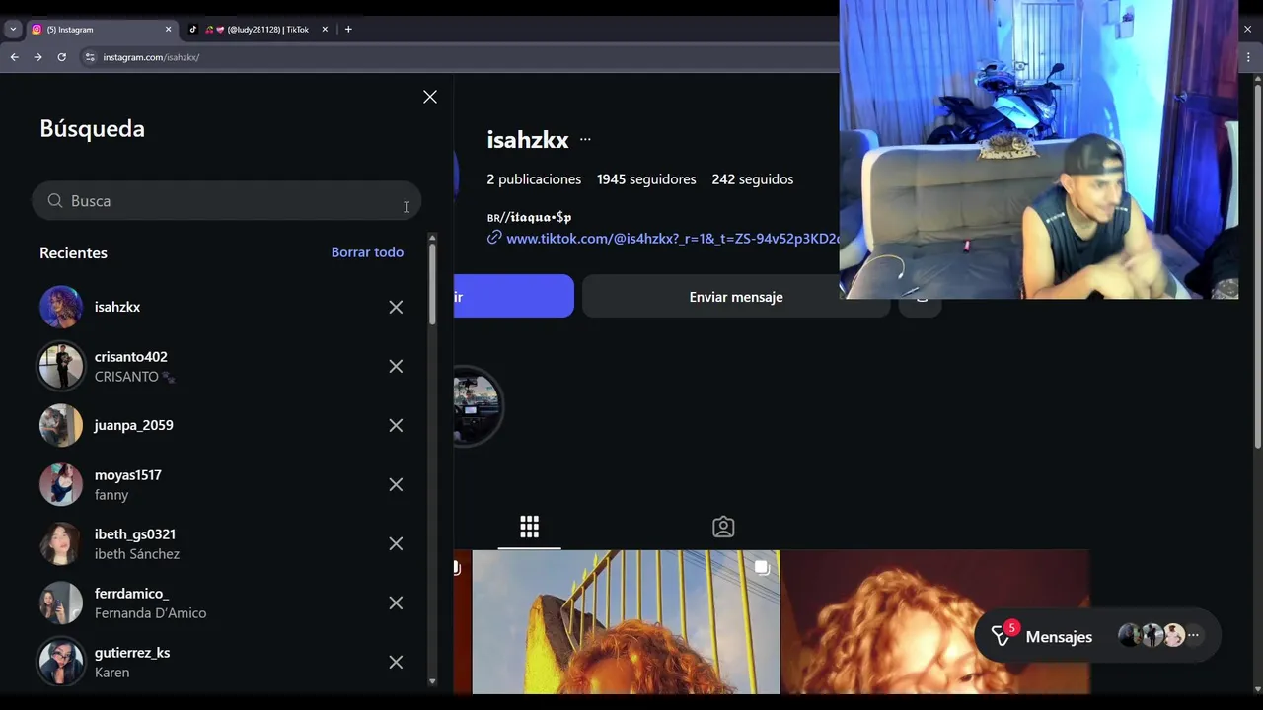
Task: Click search list scroll down arrow
Action: [432, 681]
